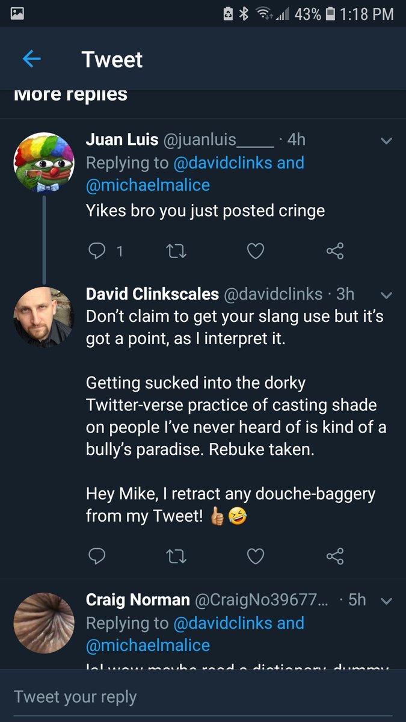406x722 pixels.
Task: Share Juan Luis's tweet
Action: coord(335,251)
